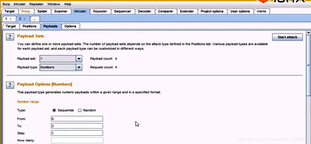Open the Payloads sub-tab

point(50,26)
